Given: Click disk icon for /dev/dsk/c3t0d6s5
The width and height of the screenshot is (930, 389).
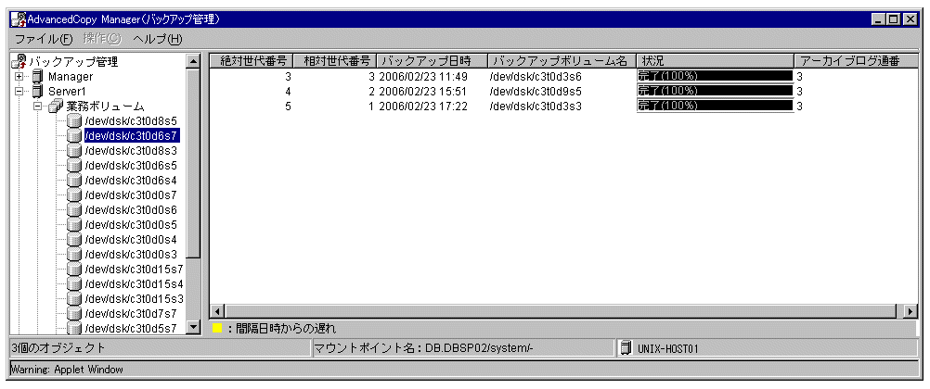Looking at the screenshot, I should pyautogui.click(x=74, y=166).
